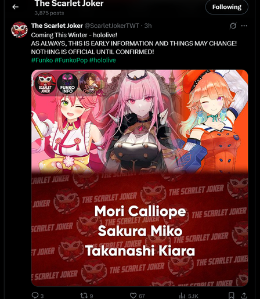Open the #Funko hashtag
The image size is (260, 299).
pos(42,60)
